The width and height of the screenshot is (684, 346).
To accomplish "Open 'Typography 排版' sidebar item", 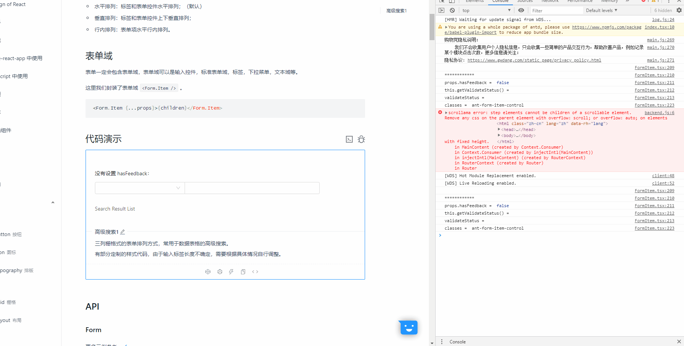I will point(17,270).
